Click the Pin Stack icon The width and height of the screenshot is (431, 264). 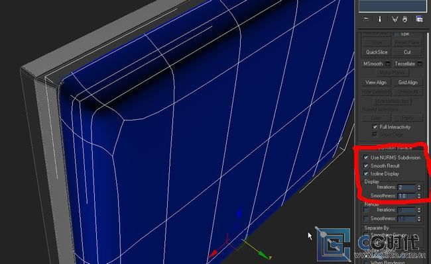tap(366, 19)
